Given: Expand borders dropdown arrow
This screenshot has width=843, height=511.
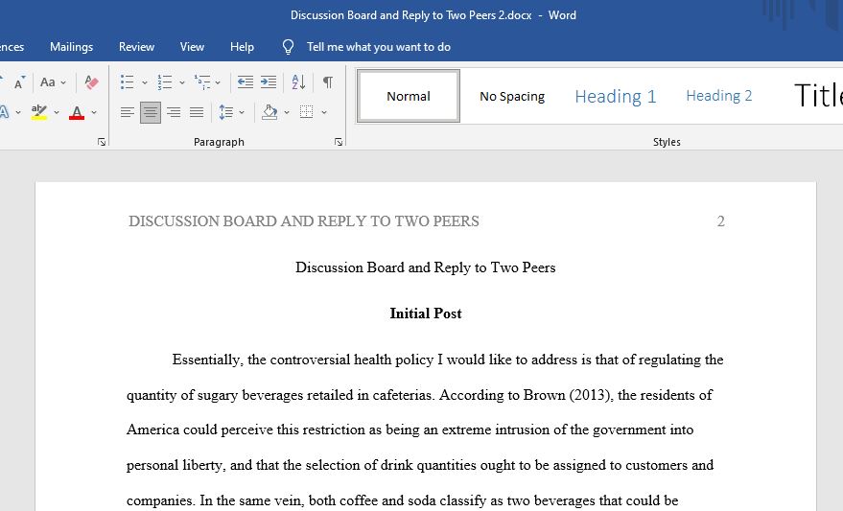Looking at the screenshot, I should (324, 113).
